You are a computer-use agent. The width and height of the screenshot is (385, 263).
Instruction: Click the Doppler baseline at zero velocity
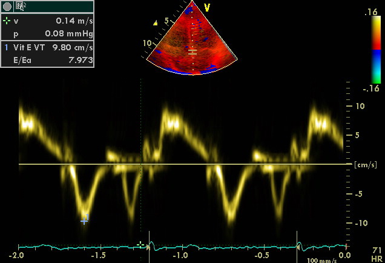point(182,164)
